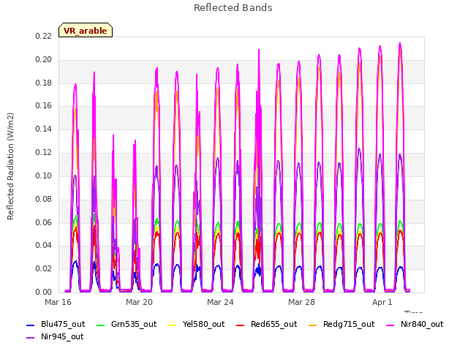The width and height of the screenshot is (468, 351).
Task: Click the 0.14 y-axis tick label
Action: [43, 129]
